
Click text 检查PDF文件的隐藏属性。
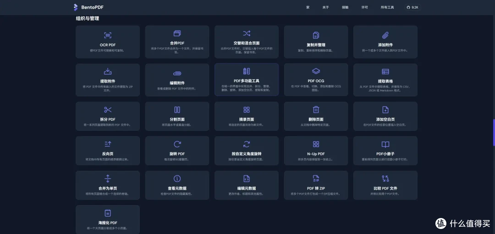pyautogui.click(x=177, y=194)
